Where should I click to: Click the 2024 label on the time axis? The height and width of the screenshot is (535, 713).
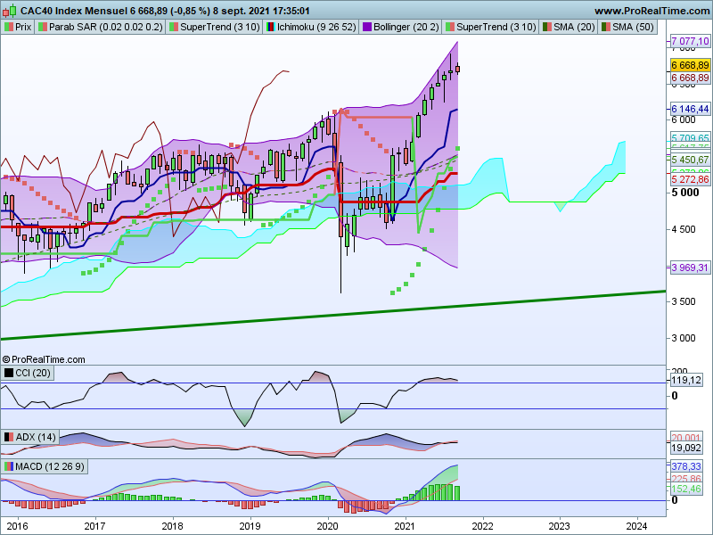click(636, 526)
